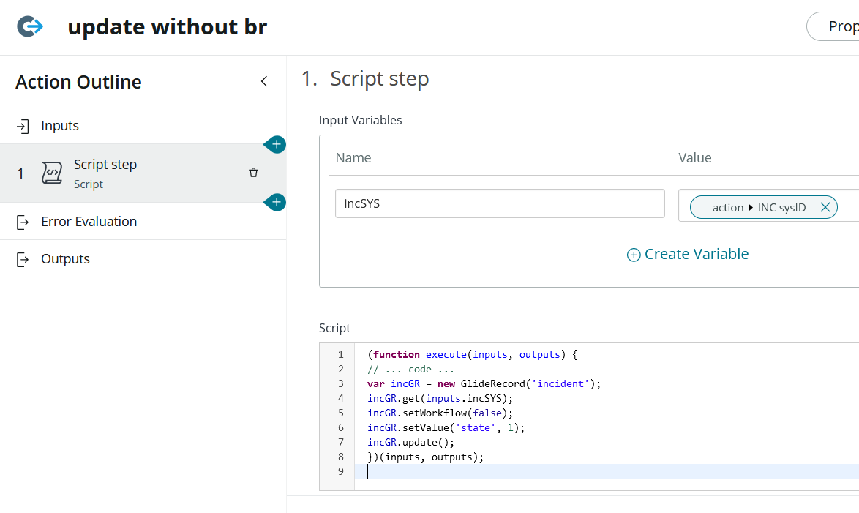Collapse the Action Outline panel
The image size is (859, 513).
coord(264,82)
